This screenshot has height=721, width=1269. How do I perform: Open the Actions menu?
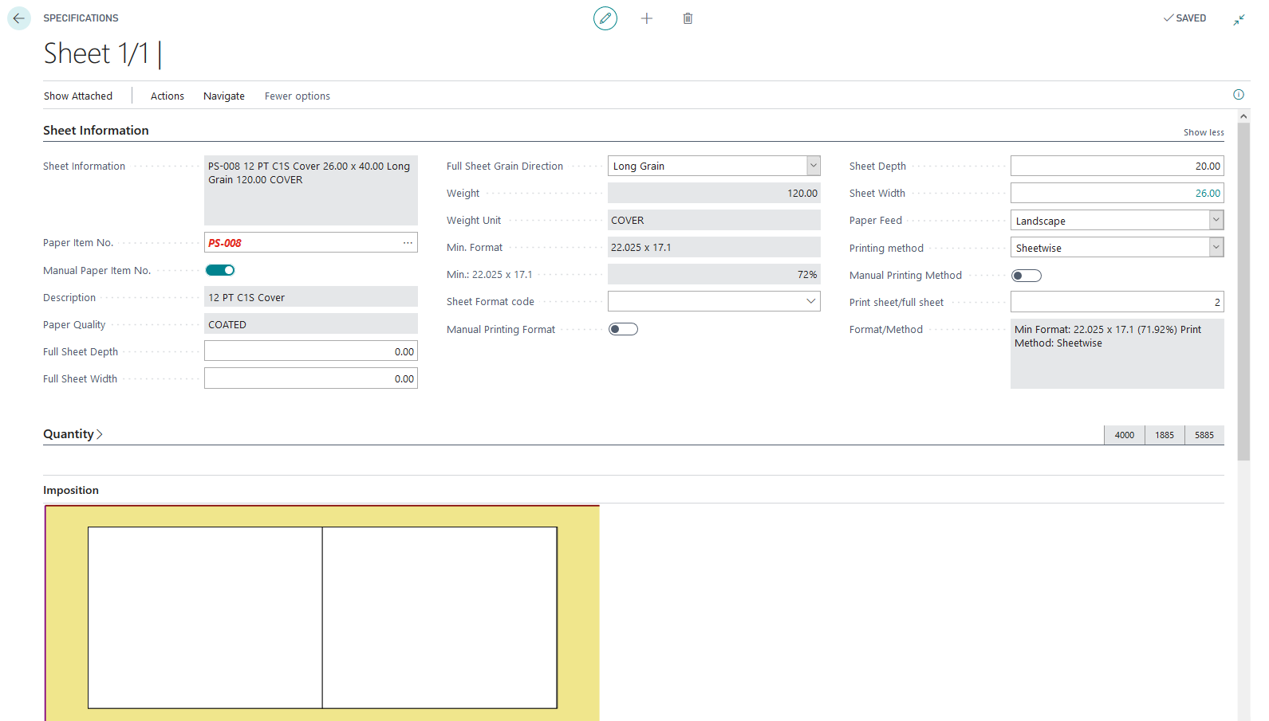167,96
